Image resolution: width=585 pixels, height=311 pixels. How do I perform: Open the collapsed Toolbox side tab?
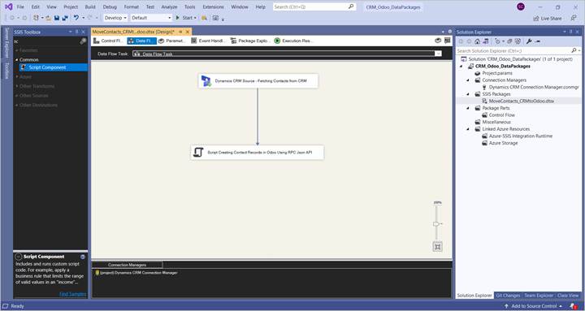(x=6, y=71)
